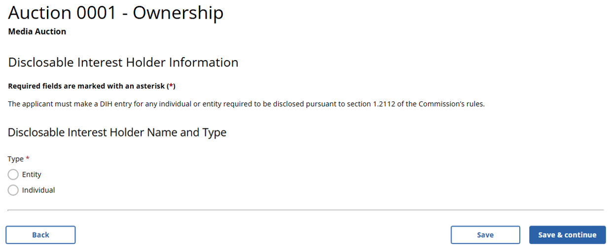The image size is (611, 252).
Task: Click the Individual option label text
Action: click(38, 190)
